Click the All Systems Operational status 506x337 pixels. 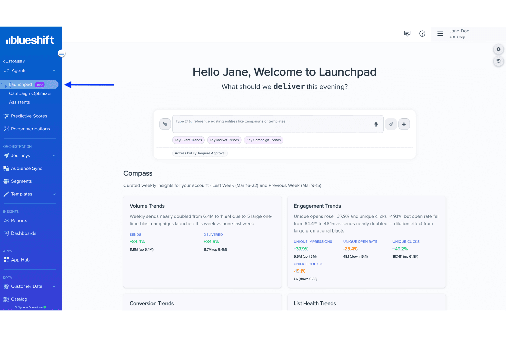(x=30, y=307)
